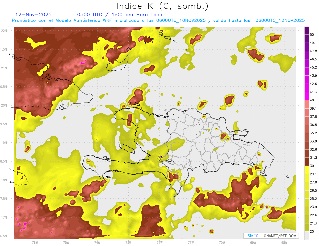Image resolution: width=319 pixels, height=246 pixels.
Task: Click the '25.2' color bar label
Action: coord(313,198)
